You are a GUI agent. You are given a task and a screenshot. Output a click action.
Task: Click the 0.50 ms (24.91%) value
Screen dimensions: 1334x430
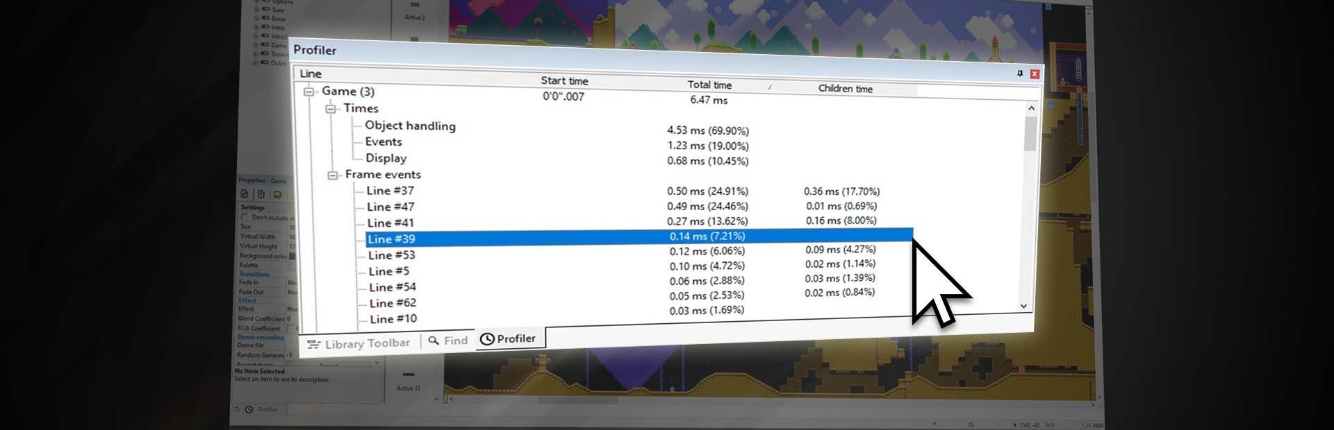(x=707, y=191)
